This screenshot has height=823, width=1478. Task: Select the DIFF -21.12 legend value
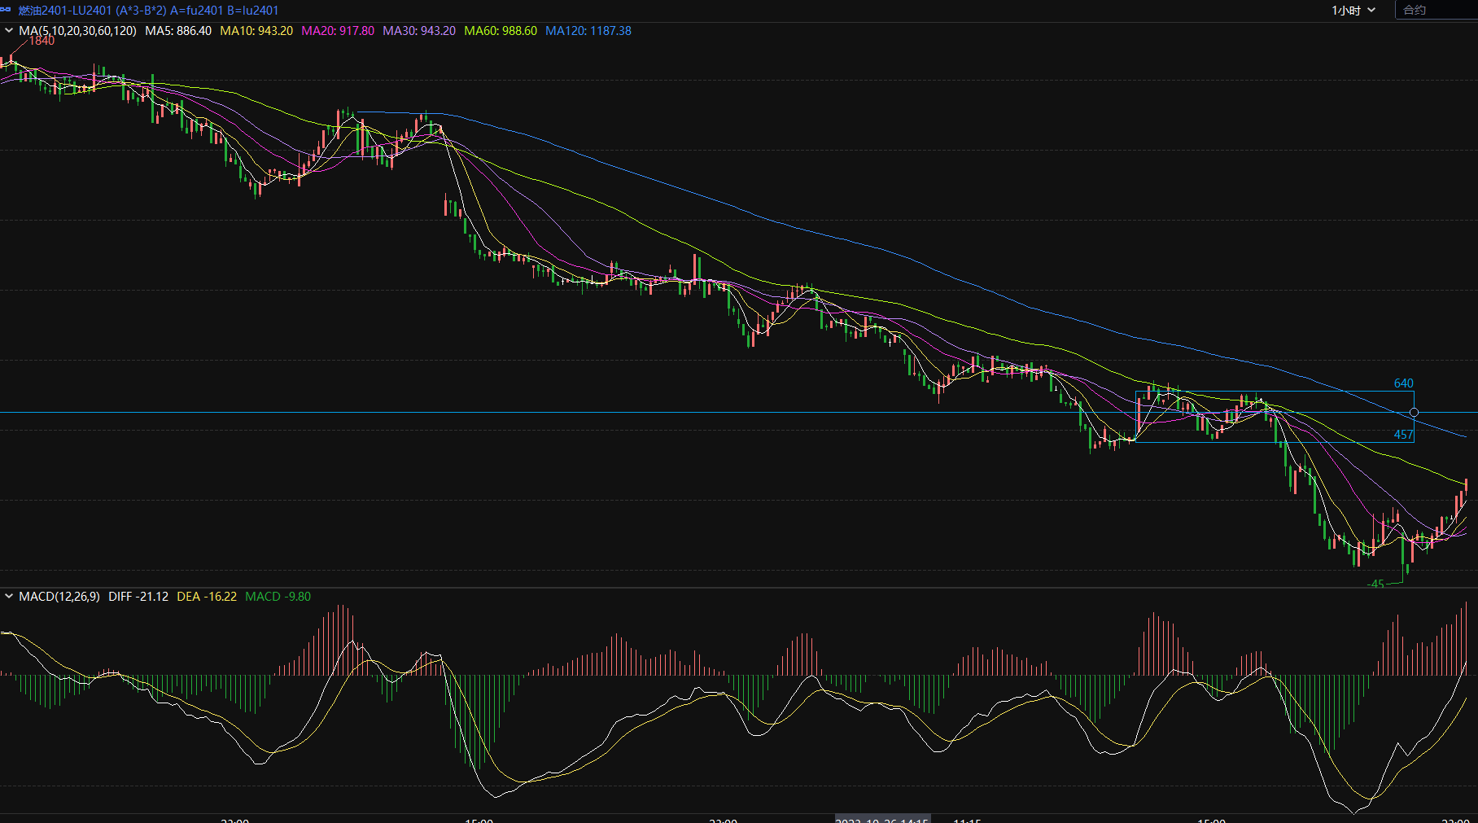(x=138, y=597)
